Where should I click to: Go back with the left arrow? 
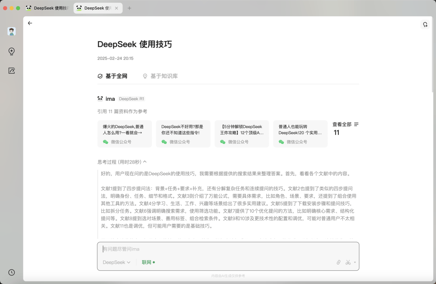(x=30, y=23)
